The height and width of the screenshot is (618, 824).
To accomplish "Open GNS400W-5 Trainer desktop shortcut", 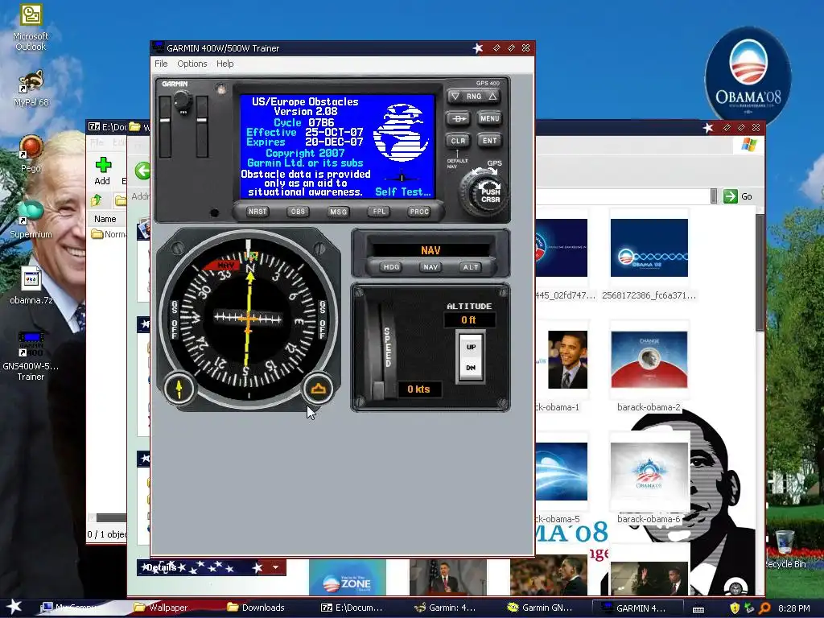I will (31, 356).
